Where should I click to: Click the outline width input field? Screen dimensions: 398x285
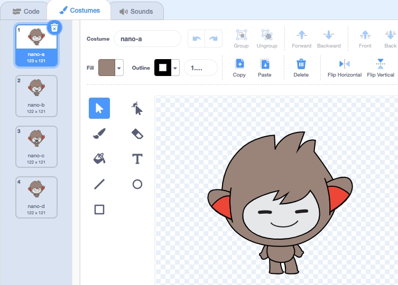click(201, 68)
